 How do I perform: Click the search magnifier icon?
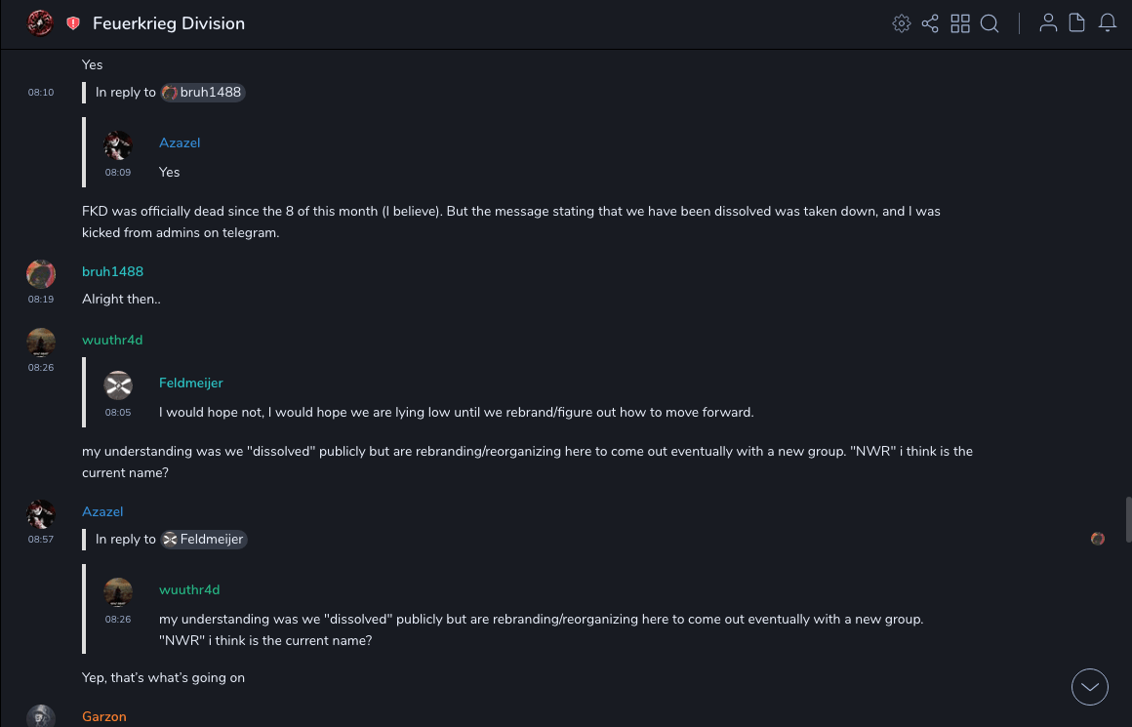pos(990,23)
